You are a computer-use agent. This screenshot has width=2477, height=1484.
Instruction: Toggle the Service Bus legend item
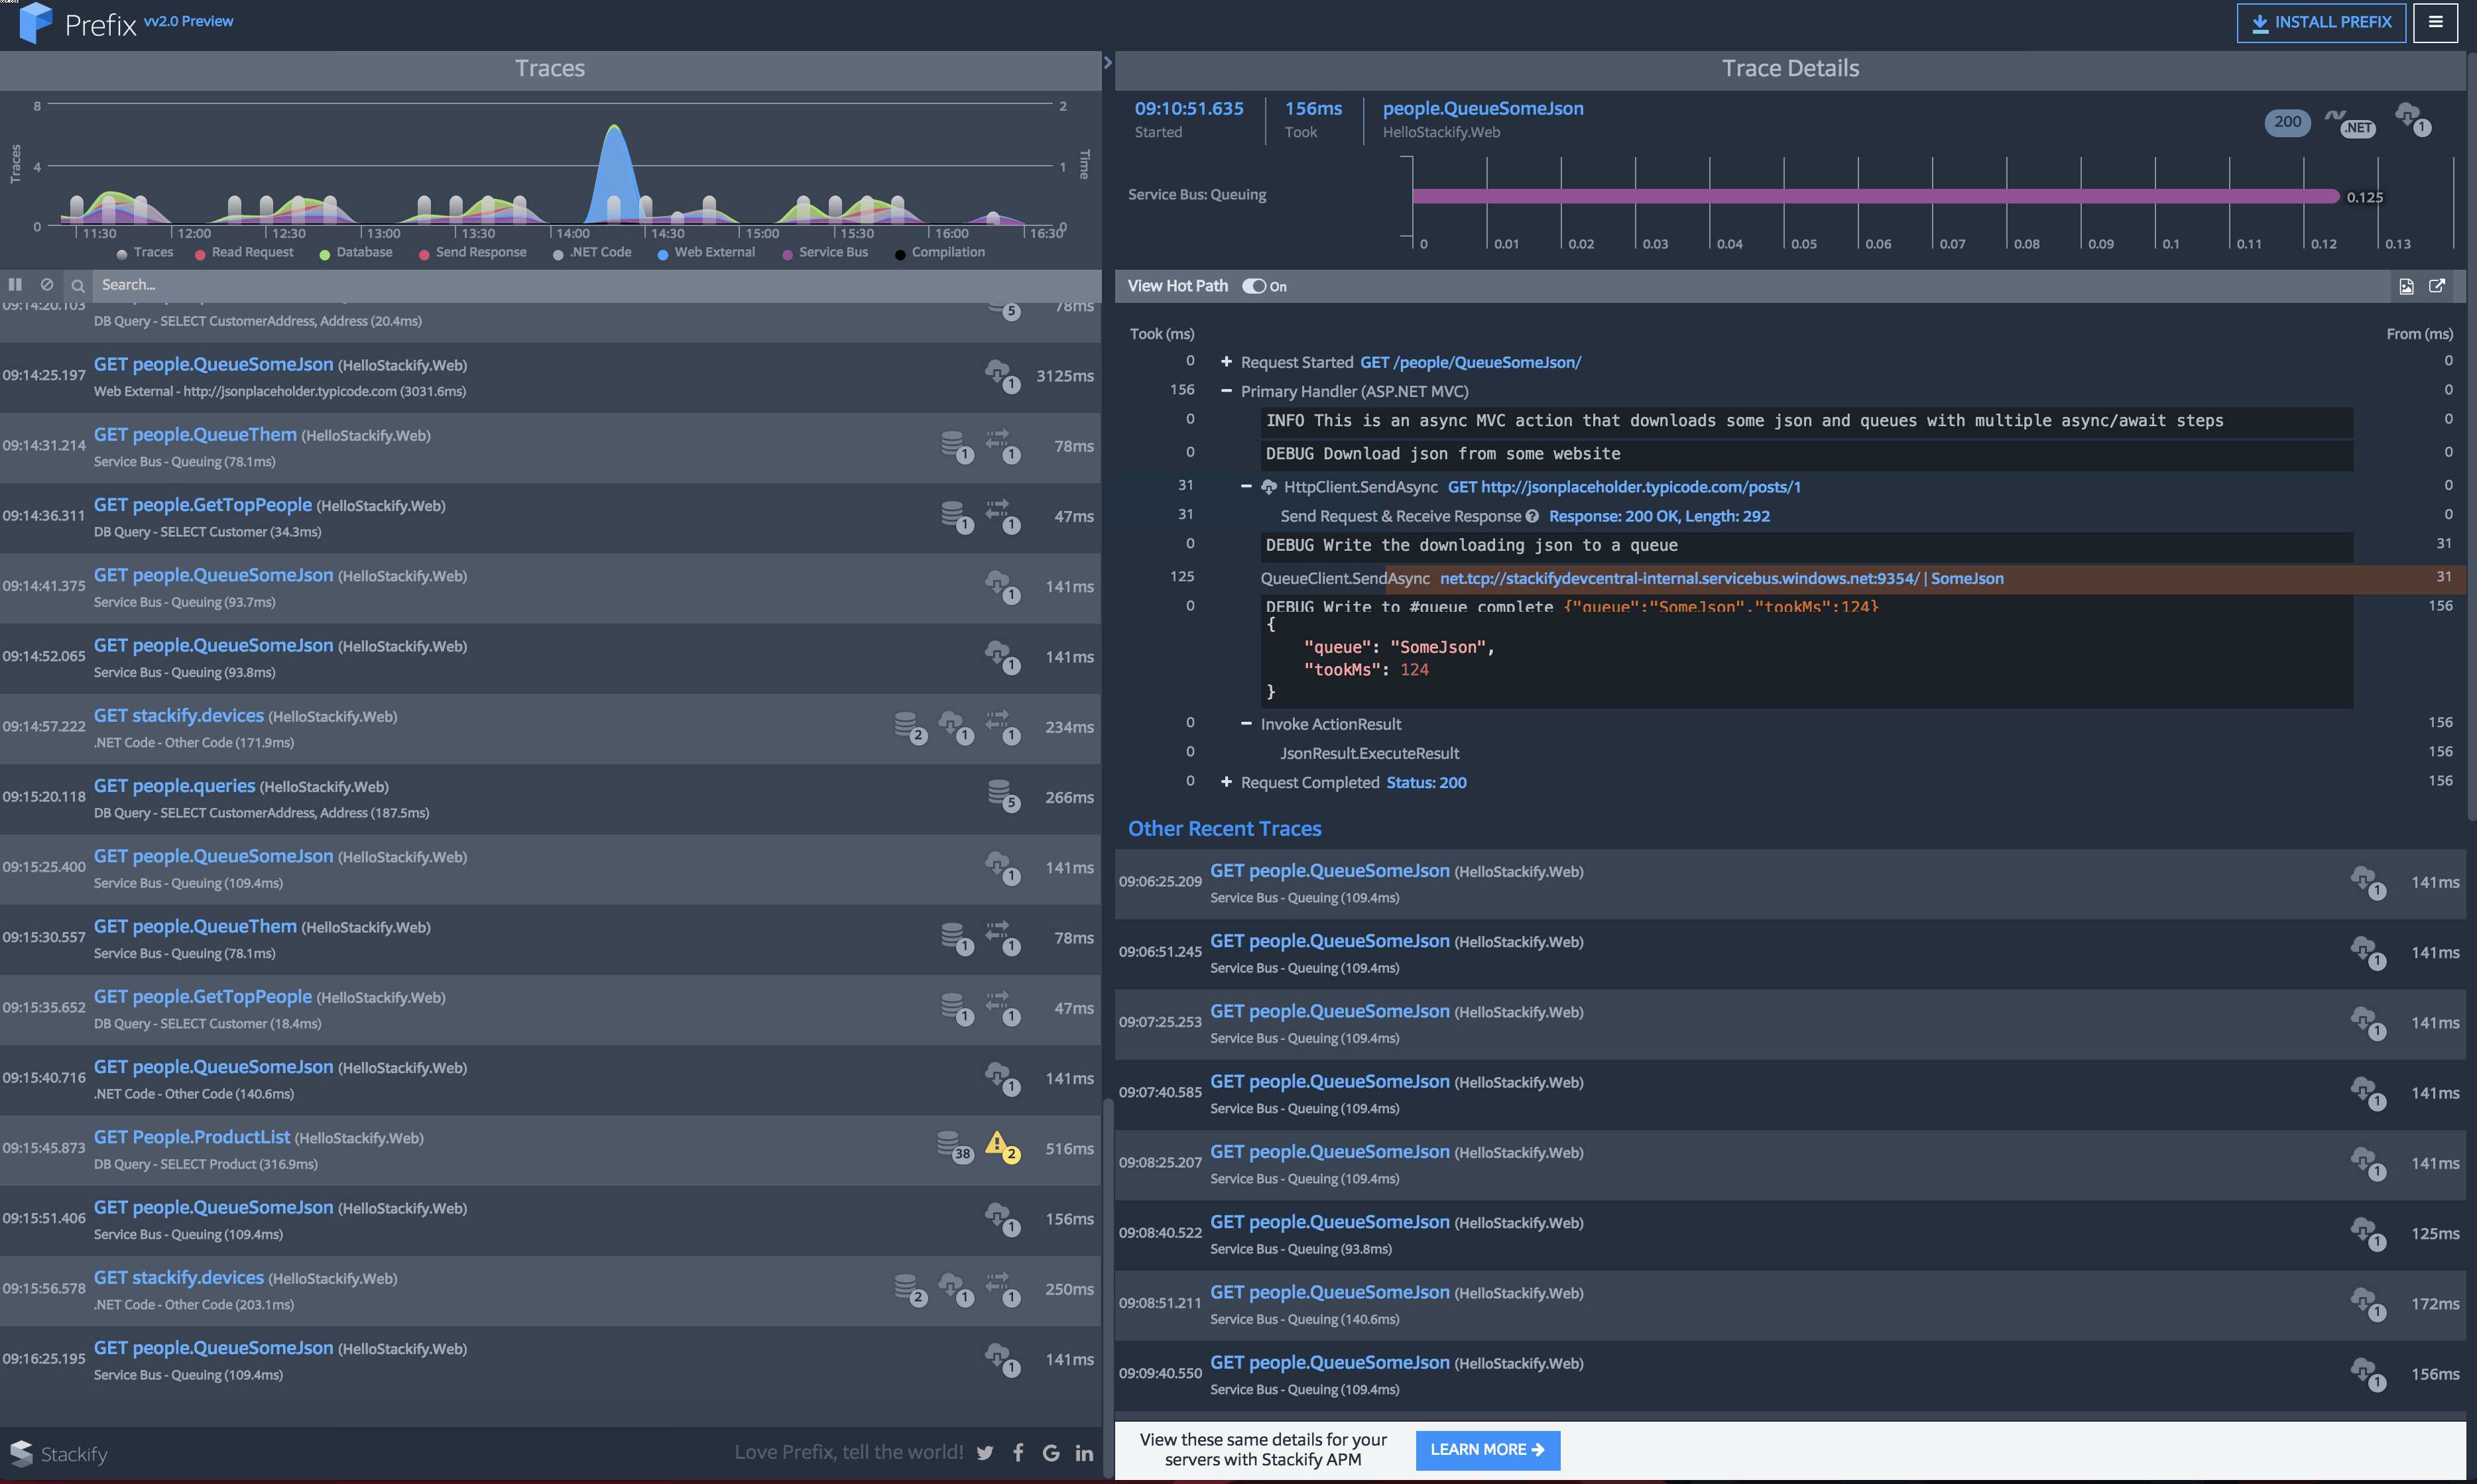(825, 252)
